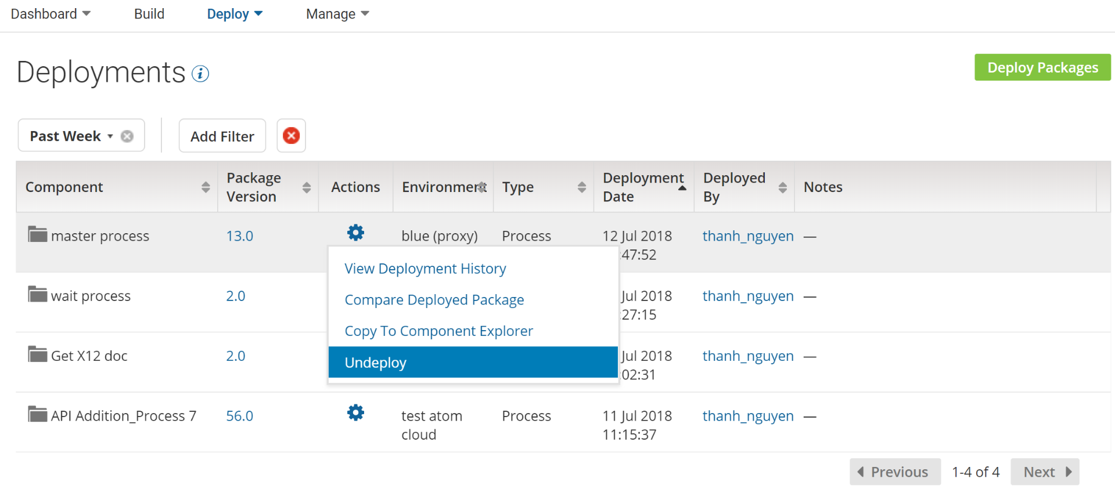Sort table by Component column

click(x=206, y=187)
